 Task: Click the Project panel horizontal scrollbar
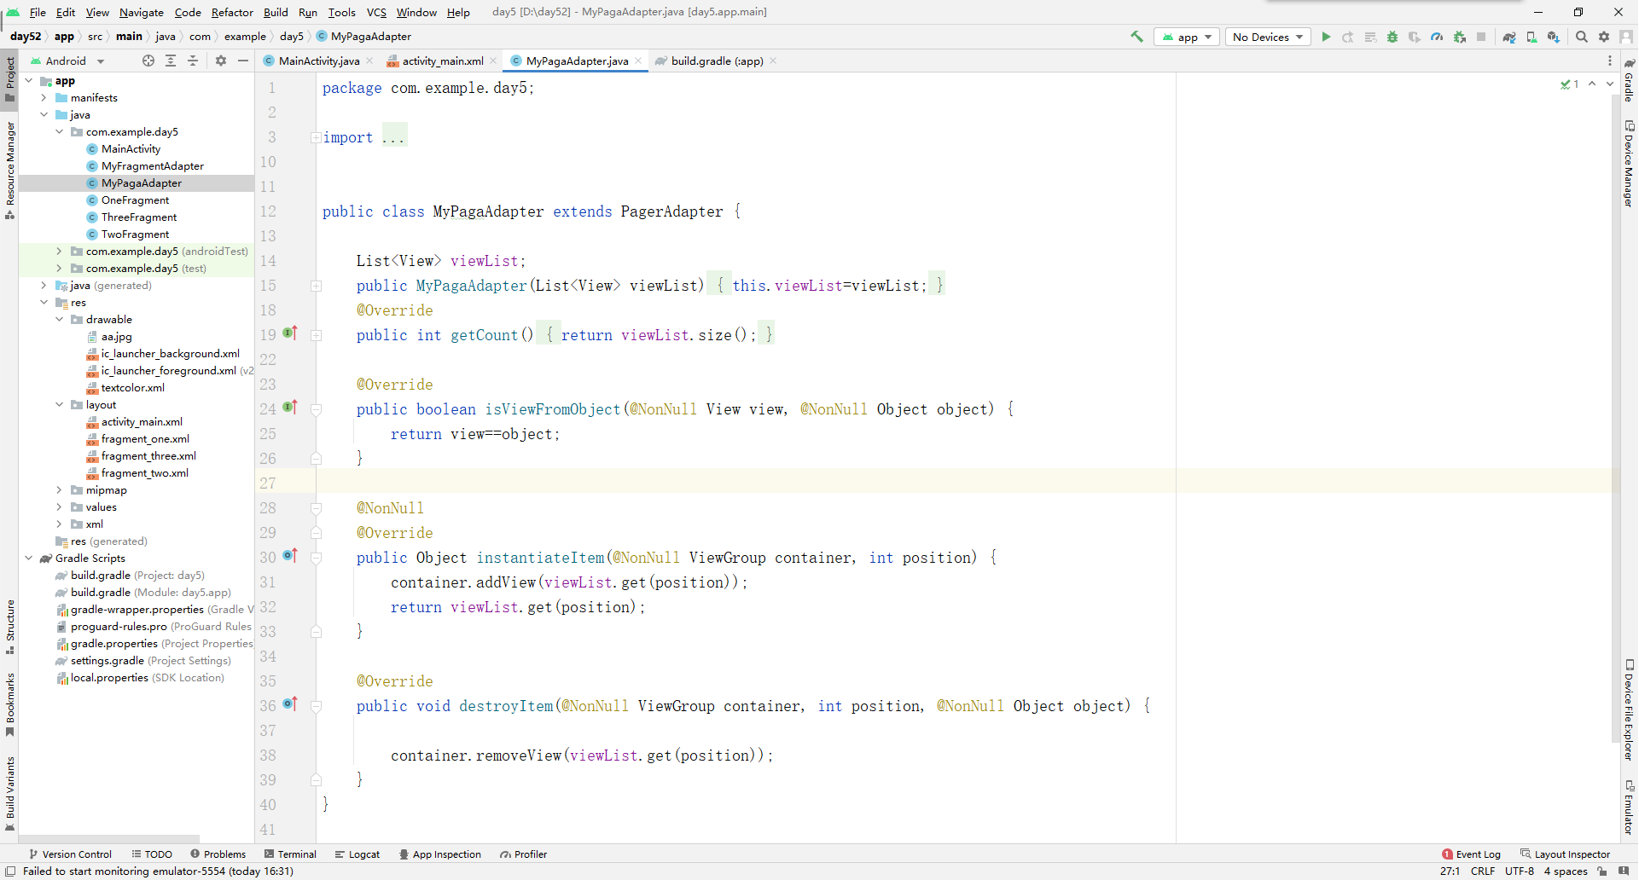coord(109,839)
